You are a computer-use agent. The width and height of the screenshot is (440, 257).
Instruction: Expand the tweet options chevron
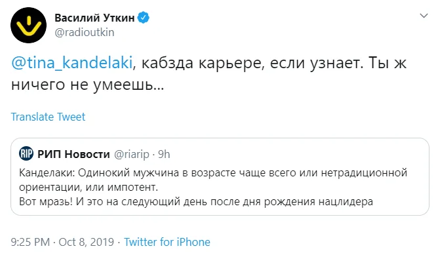point(424,16)
